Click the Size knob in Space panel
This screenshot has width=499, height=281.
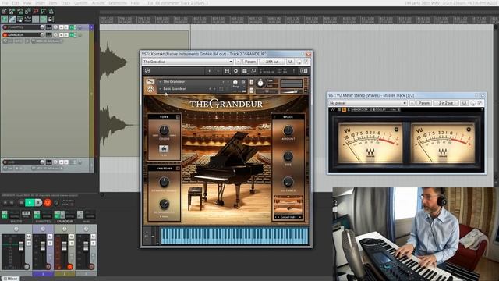[x=288, y=156]
